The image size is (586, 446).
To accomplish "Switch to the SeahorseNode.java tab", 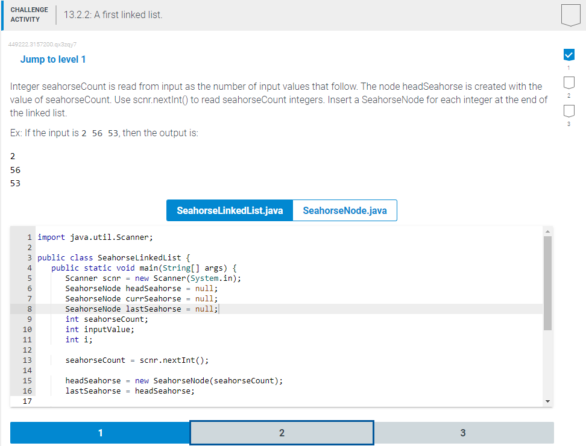I will pyautogui.click(x=344, y=210).
